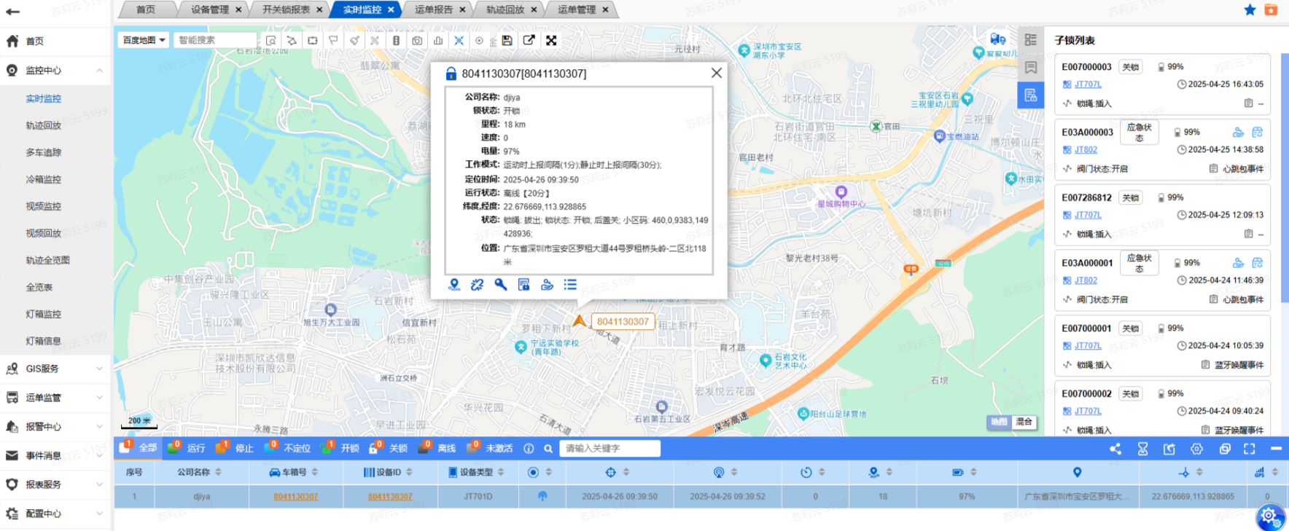This screenshot has height=531, width=1289.
Task: Click JT707L link under E007000003
Action: point(1088,84)
